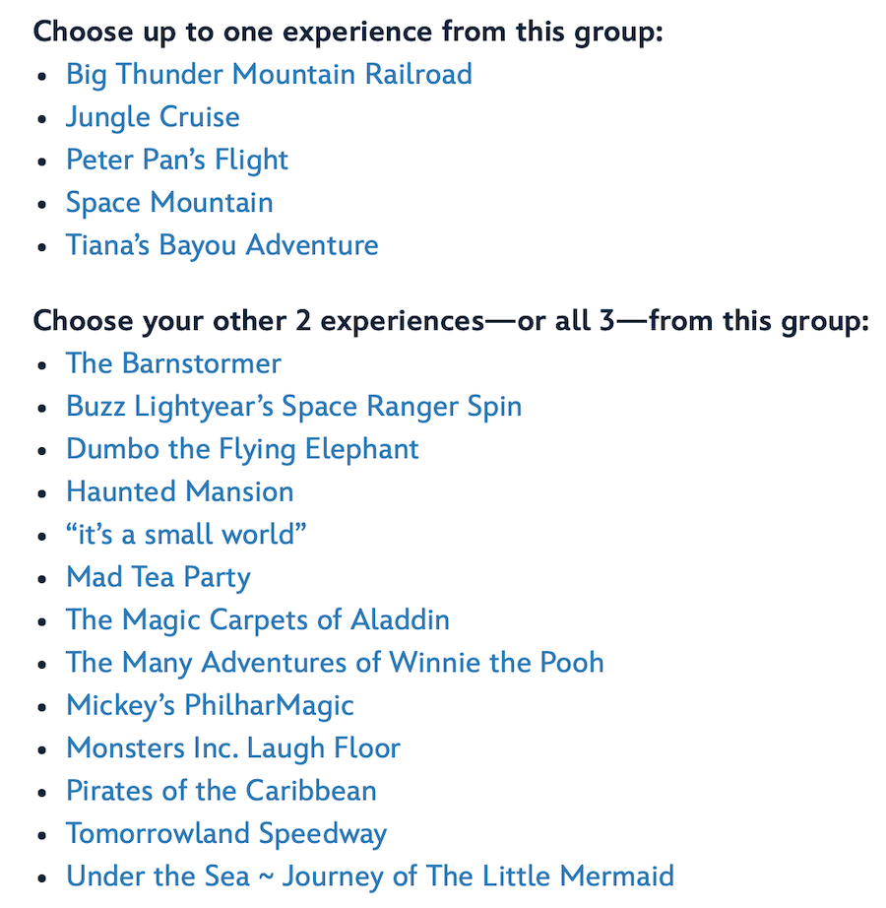Click the 'Choose up to one experience' heading
The image size is (886, 908).
point(348,32)
